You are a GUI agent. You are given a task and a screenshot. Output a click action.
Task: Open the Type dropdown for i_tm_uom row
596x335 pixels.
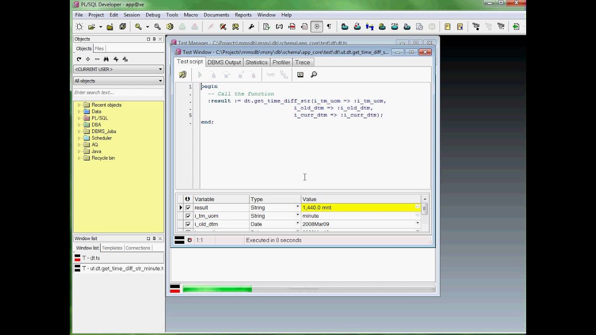pos(298,215)
